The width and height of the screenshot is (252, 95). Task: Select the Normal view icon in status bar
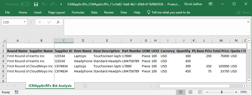coord(181,92)
